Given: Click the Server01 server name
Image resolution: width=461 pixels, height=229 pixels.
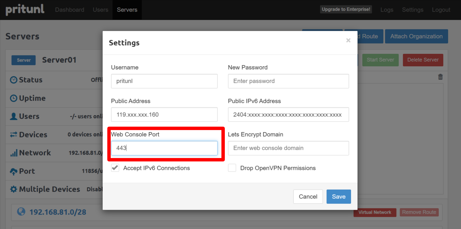Looking at the screenshot, I should pos(59,60).
